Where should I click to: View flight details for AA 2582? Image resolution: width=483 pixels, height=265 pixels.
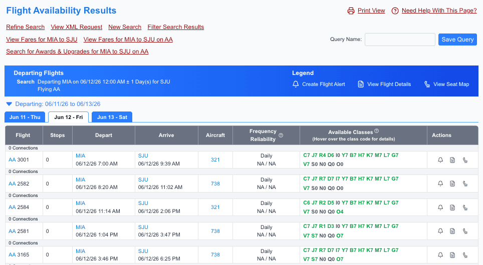point(452,183)
